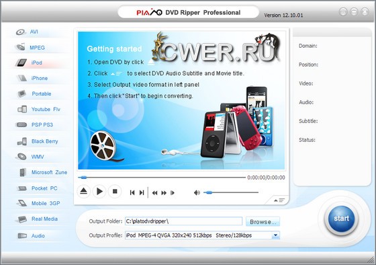Expand the Output Profile dropdown arrow
376x265 pixels.
275,235
